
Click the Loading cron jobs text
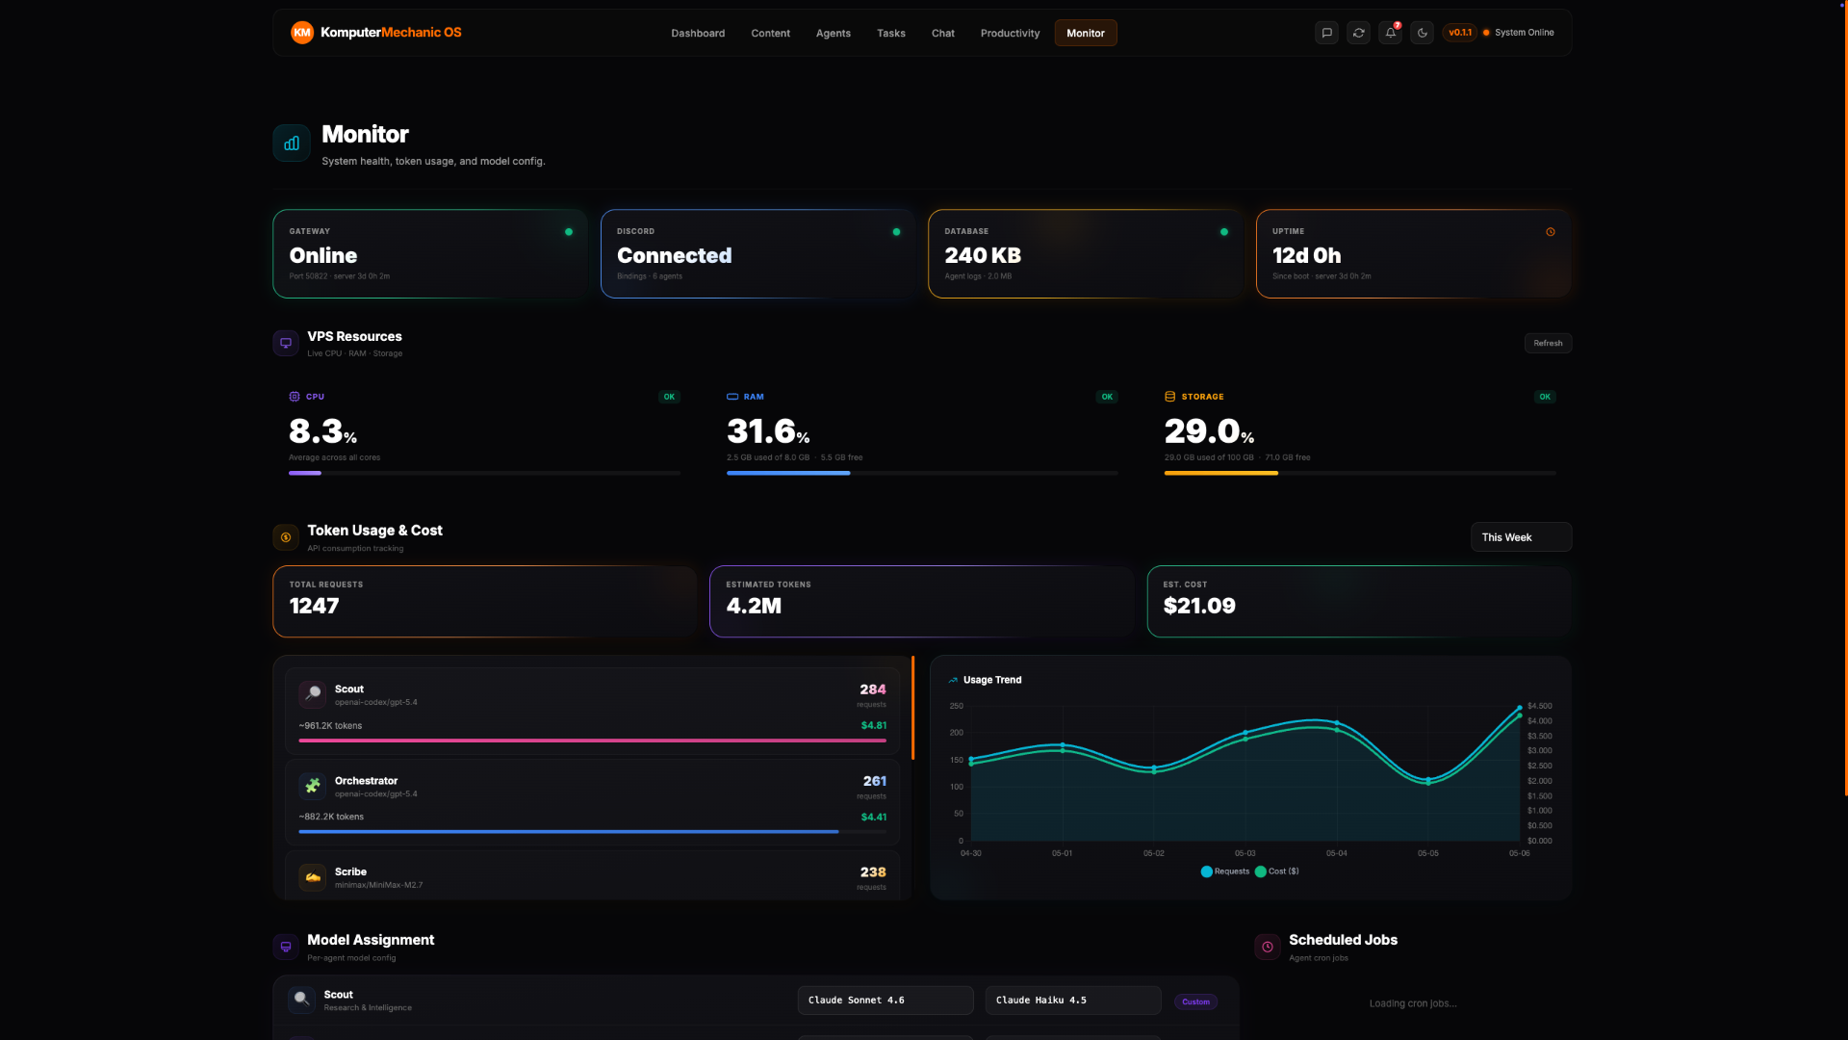[1413, 1003]
